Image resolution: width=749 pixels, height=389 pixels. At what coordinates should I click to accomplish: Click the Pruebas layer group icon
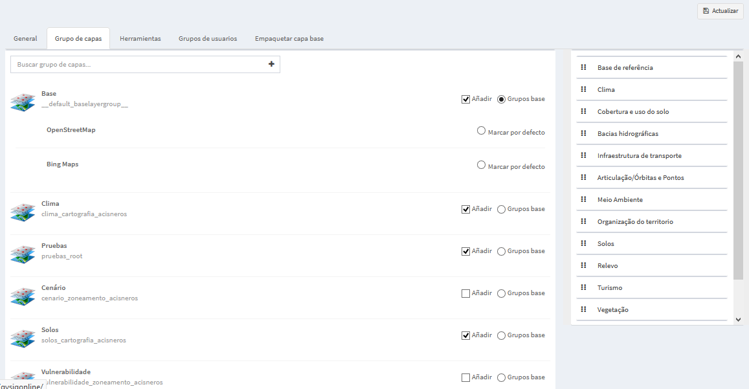23,255
